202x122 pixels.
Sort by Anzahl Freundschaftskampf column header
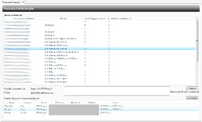(120, 18)
